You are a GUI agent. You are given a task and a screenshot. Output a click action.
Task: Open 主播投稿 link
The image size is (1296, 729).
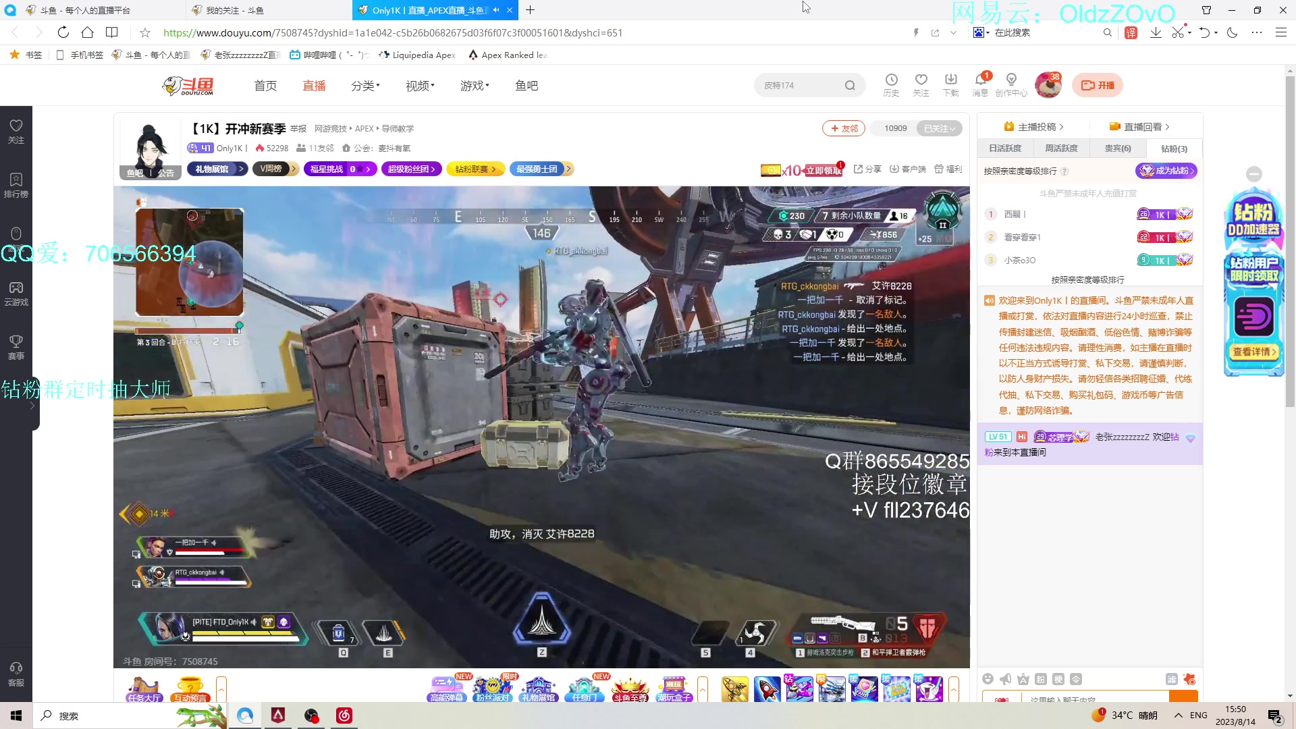[x=1033, y=127]
